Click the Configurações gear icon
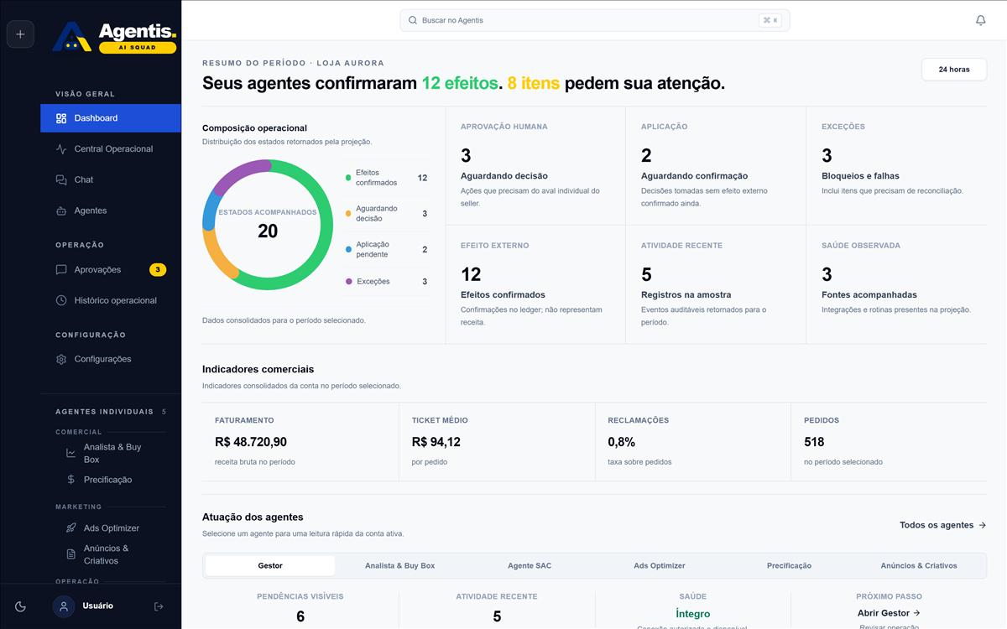The width and height of the screenshot is (1007, 629). click(x=61, y=359)
